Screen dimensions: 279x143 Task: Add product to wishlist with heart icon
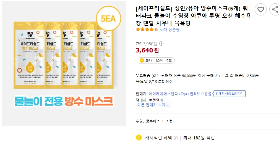coord(260,10)
